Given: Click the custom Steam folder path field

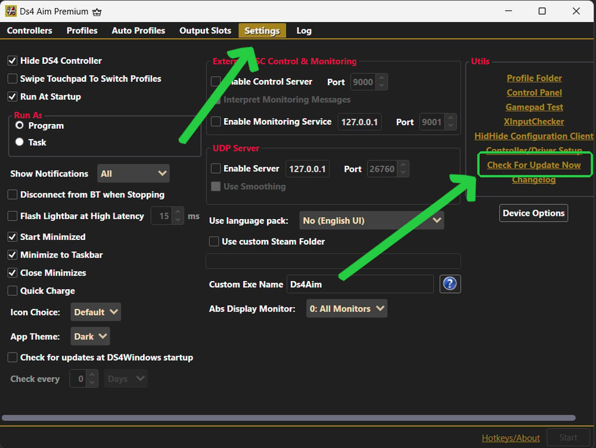Looking at the screenshot, I should pyautogui.click(x=333, y=261).
